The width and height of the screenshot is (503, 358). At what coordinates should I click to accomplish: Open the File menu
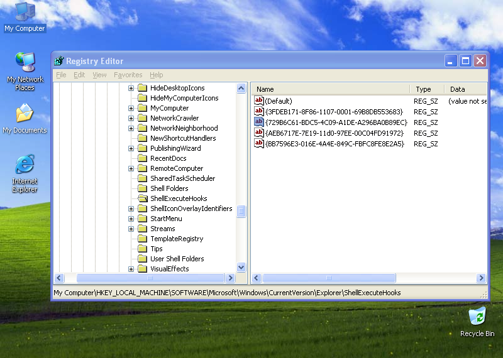[x=61, y=75]
